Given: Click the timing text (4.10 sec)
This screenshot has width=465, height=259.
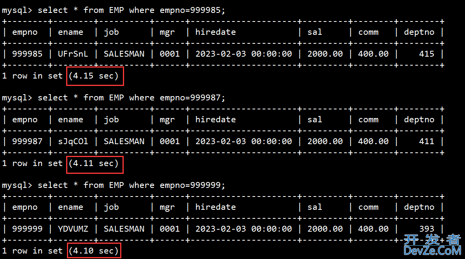Looking at the screenshot, I should point(94,251).
